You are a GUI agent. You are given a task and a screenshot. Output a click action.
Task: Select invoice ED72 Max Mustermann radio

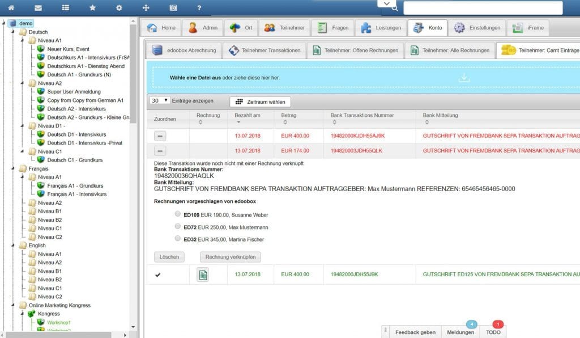177,226
